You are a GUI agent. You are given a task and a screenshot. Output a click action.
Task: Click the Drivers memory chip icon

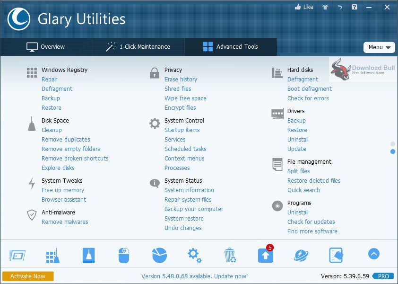(277, 114)
